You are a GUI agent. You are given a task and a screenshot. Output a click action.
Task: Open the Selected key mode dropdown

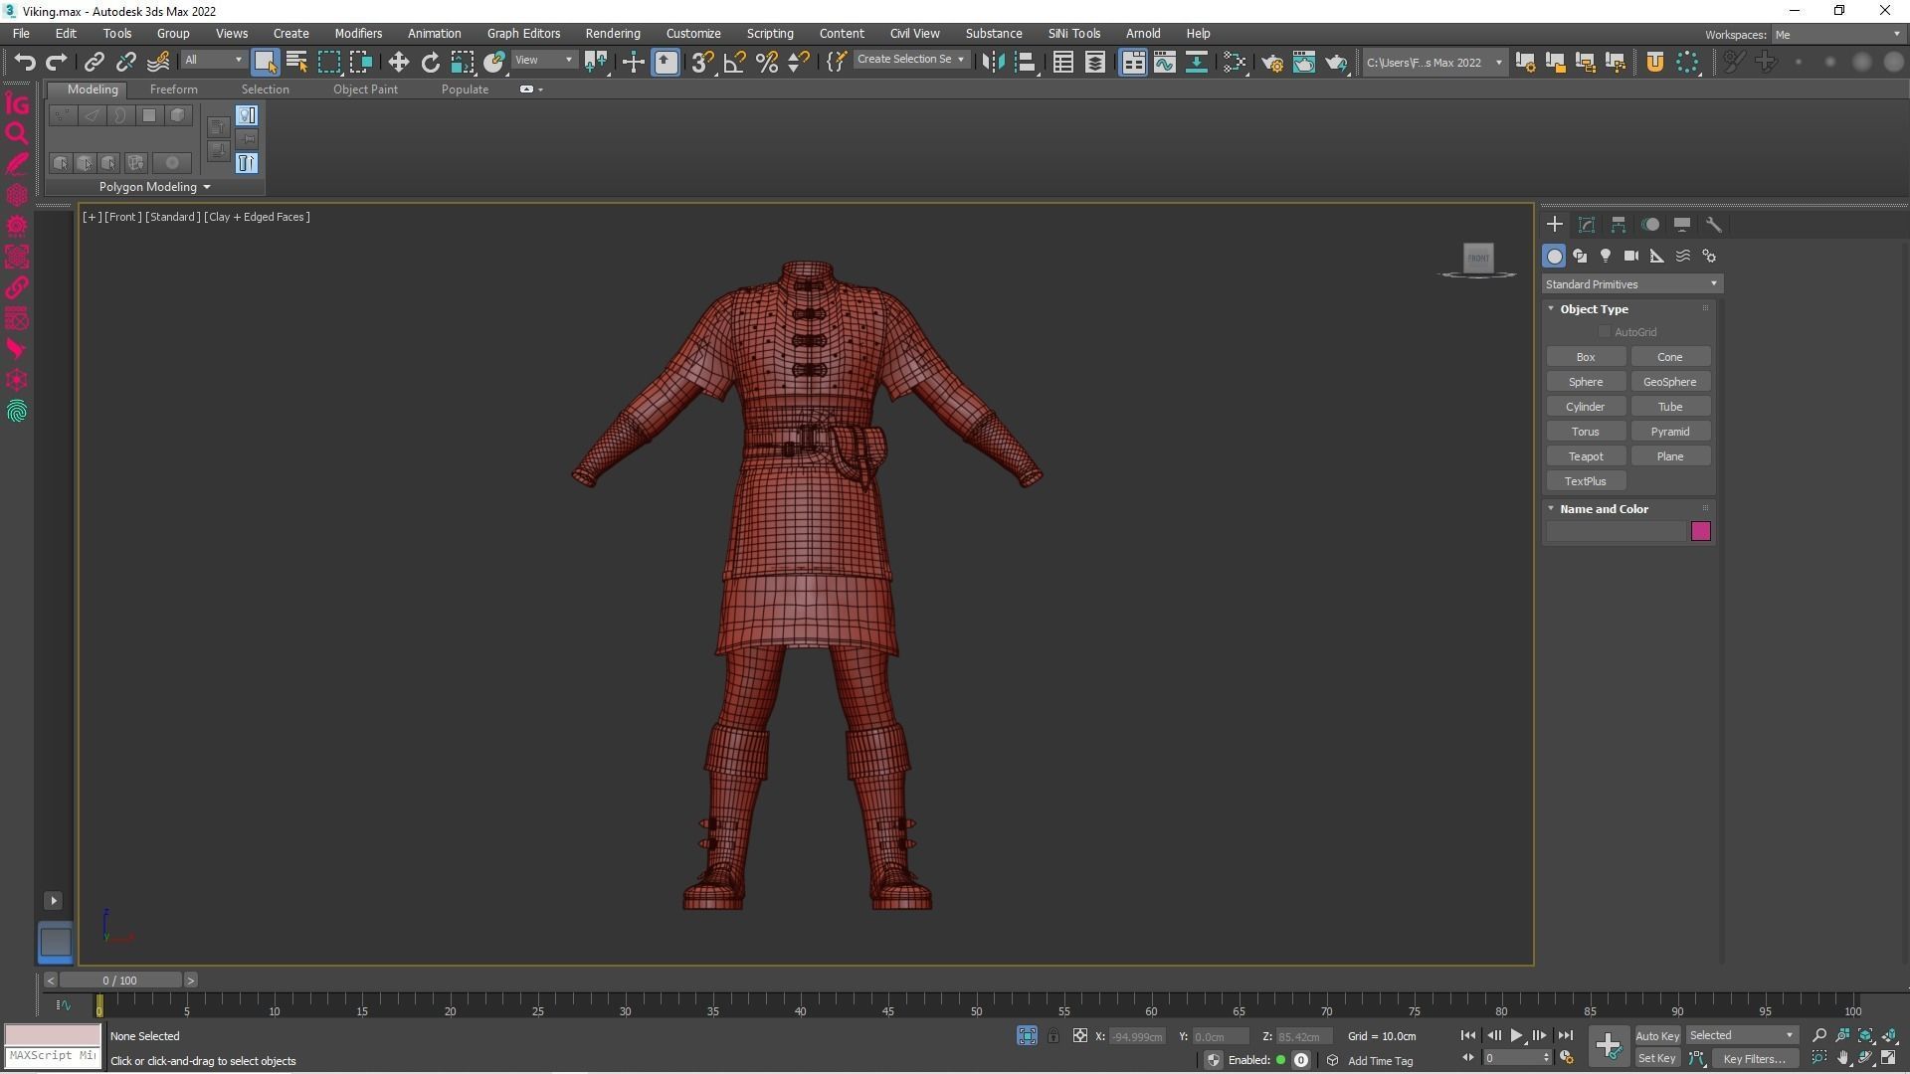pyautogui.click(x=1741, y=1035)
